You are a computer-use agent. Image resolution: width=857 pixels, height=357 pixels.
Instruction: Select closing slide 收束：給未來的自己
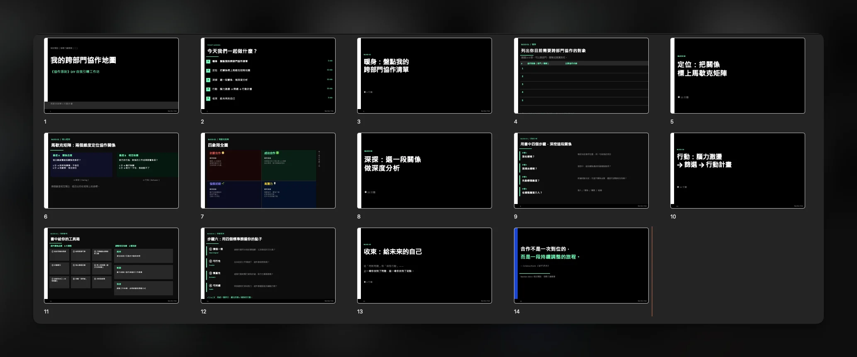424,265
